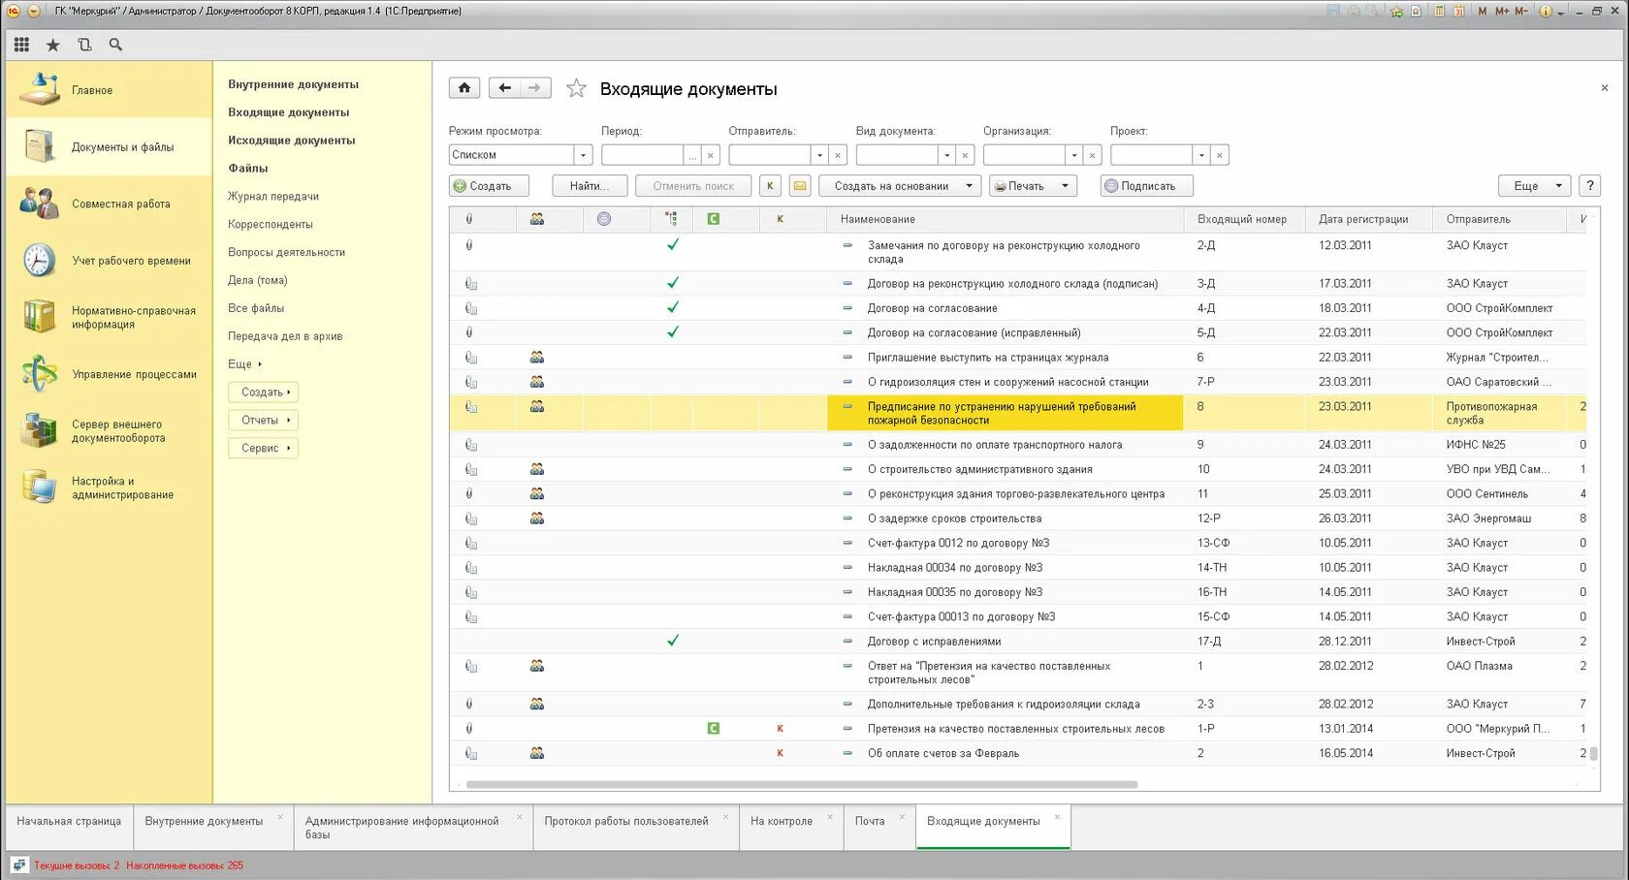1629x880 pixels.
Task: Expand Отчеты in the navigation panel
Action: 263,421
